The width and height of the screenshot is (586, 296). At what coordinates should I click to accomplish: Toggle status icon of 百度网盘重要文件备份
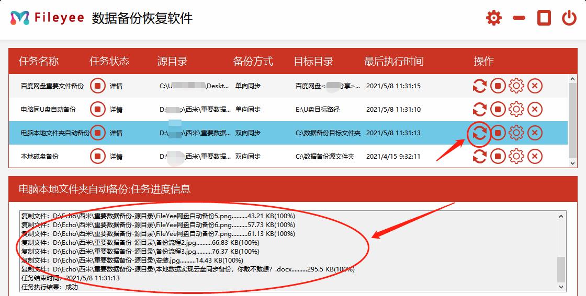(x=97, y=86)
